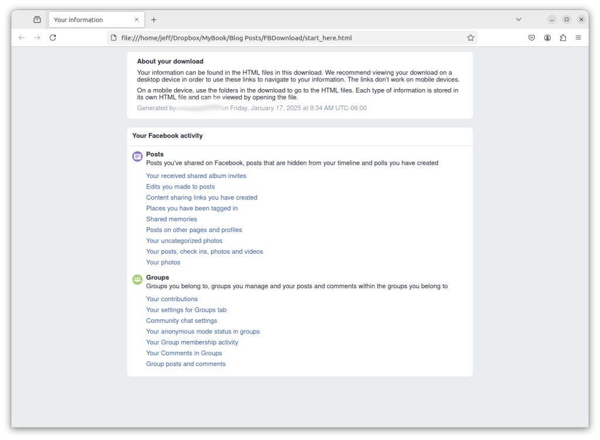The image size is (600, 440).
Task: Close the 'Your information' tab
Action: [x=137, y=19]
